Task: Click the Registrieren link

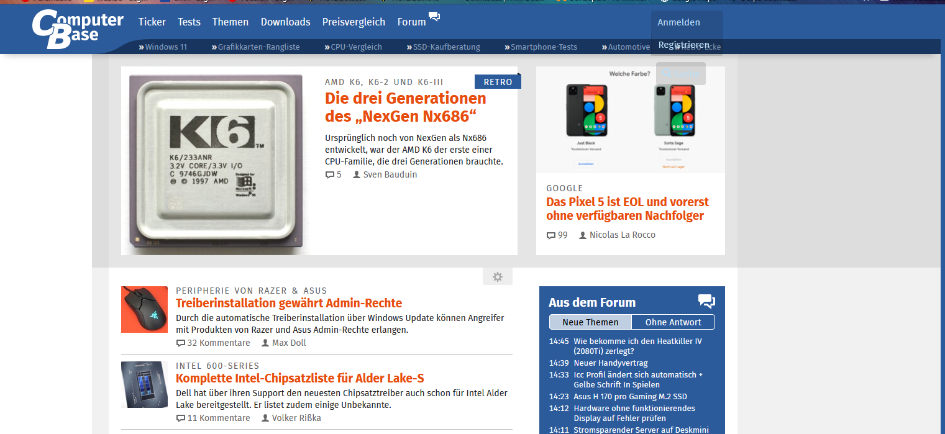Action: (684, 45)
